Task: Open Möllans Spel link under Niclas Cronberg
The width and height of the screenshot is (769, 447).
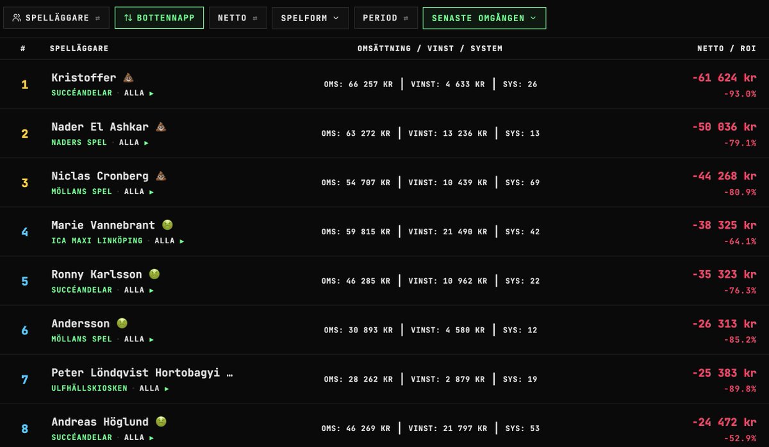Action: (x=82, y=192)
